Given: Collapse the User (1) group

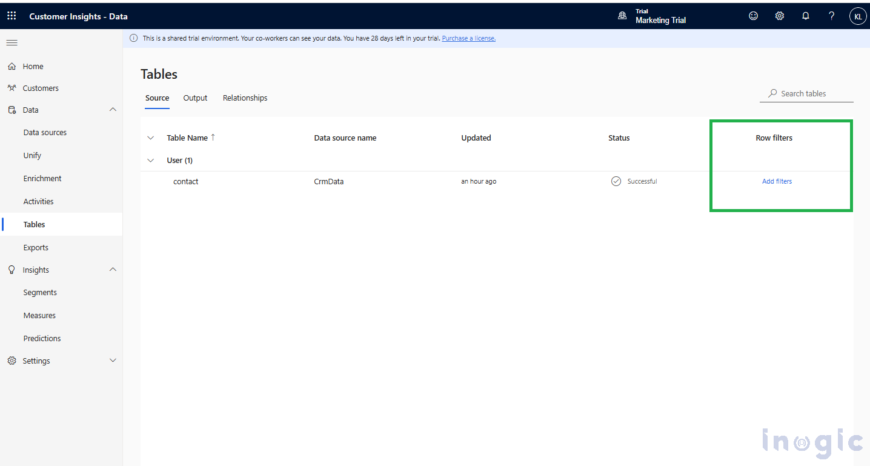Looking at the screenshot, I should coord(150,160).
